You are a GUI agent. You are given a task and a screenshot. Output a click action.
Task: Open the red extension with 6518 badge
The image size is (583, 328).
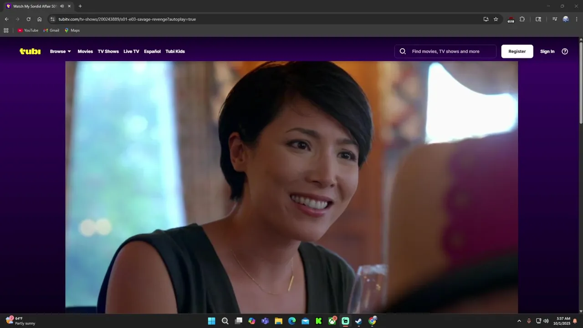(511, 20)
